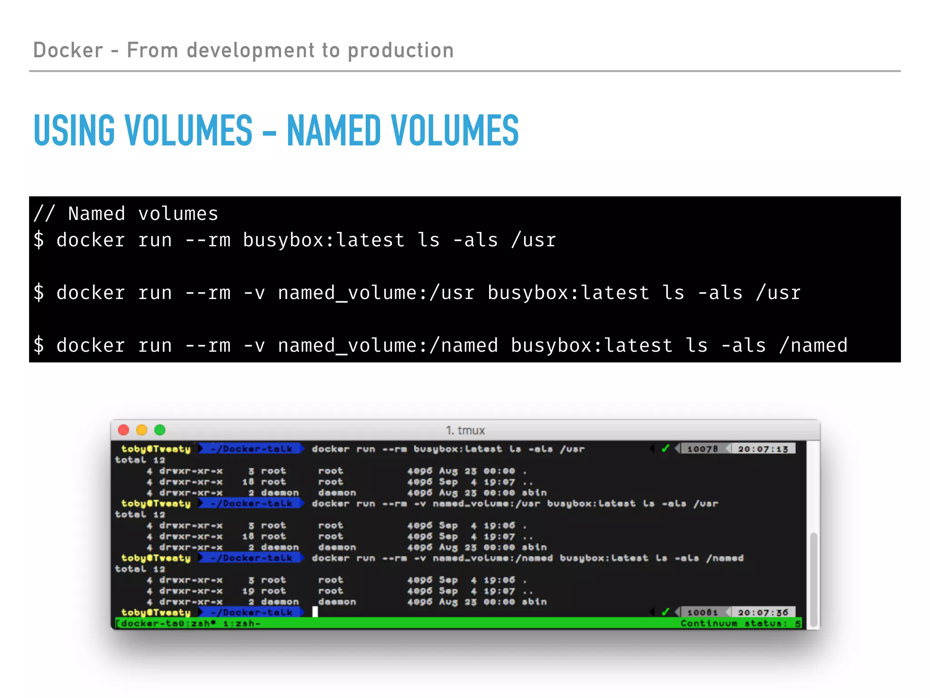
Task: Click the code line 'docker run --rm busybox:latest ls -als /usr'
Action: click(x=295, y=240)
